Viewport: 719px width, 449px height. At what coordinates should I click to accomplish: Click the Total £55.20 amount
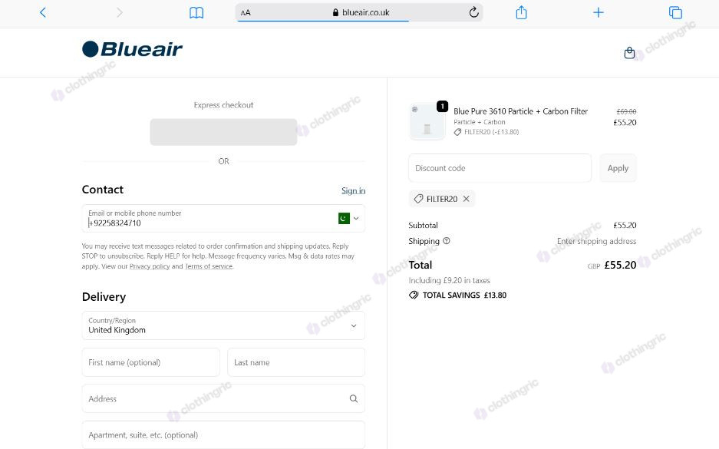[x=620, y=265]
